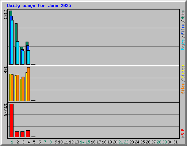Click day 27 on the x-axis
Screen dimensions: 187x146
pyautogui.click(x=153, y=142)
